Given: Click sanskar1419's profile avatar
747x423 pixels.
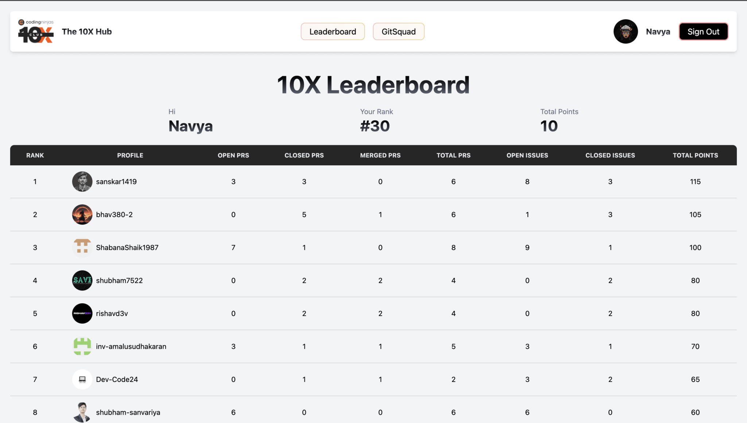Looking at the screenshot, I should (82, 181).
